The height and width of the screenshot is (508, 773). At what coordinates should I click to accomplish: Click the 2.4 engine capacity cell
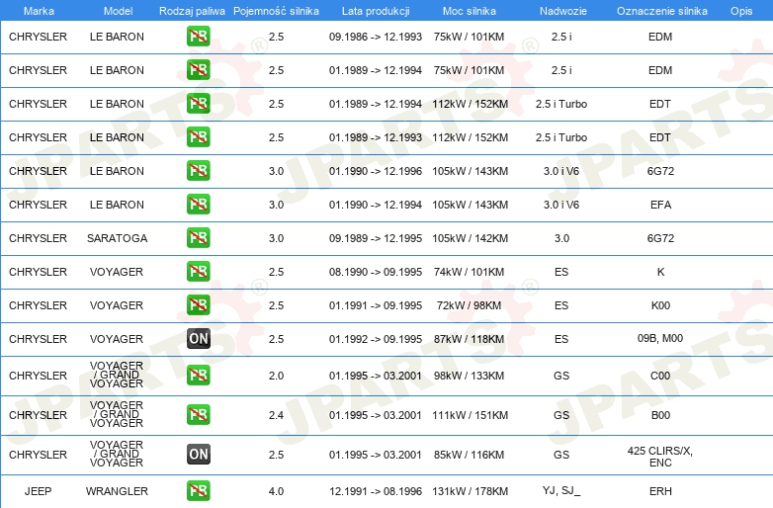pos(276,415)
